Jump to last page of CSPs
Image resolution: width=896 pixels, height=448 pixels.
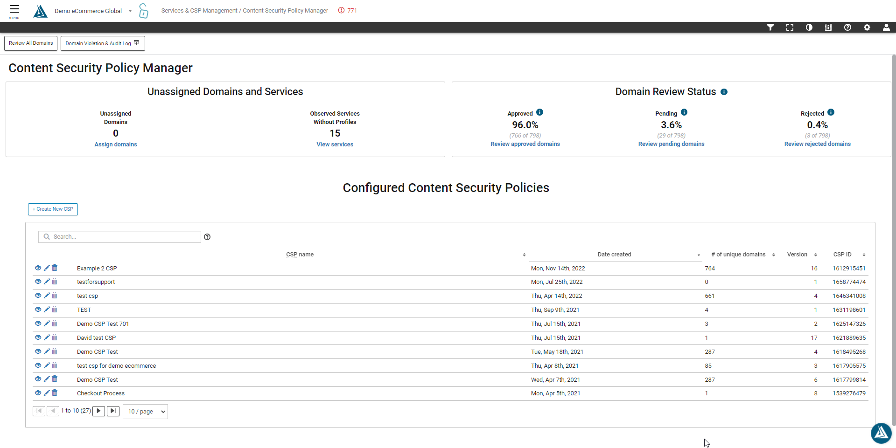(x=113, y=411)
